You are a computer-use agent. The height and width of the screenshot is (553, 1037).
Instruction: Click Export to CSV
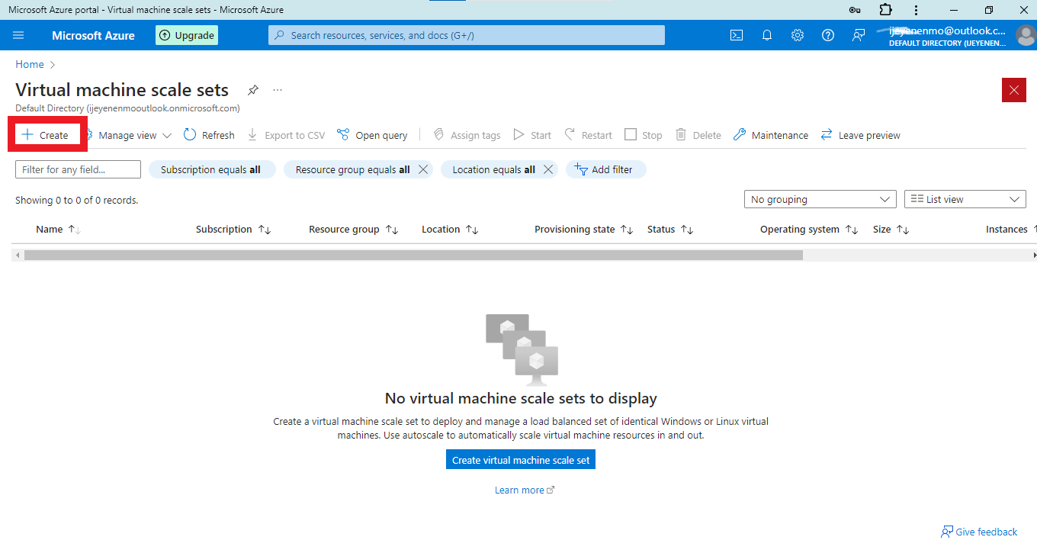[286, 135]
